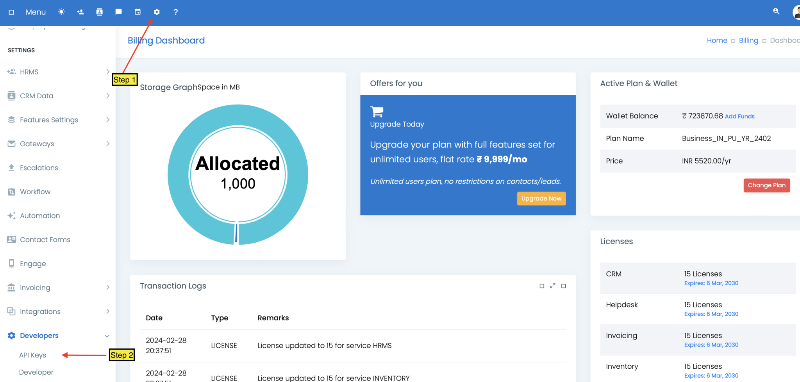Open the search icon at top right
This screenshot has width=800, height=382.
(x=776, y=12)
